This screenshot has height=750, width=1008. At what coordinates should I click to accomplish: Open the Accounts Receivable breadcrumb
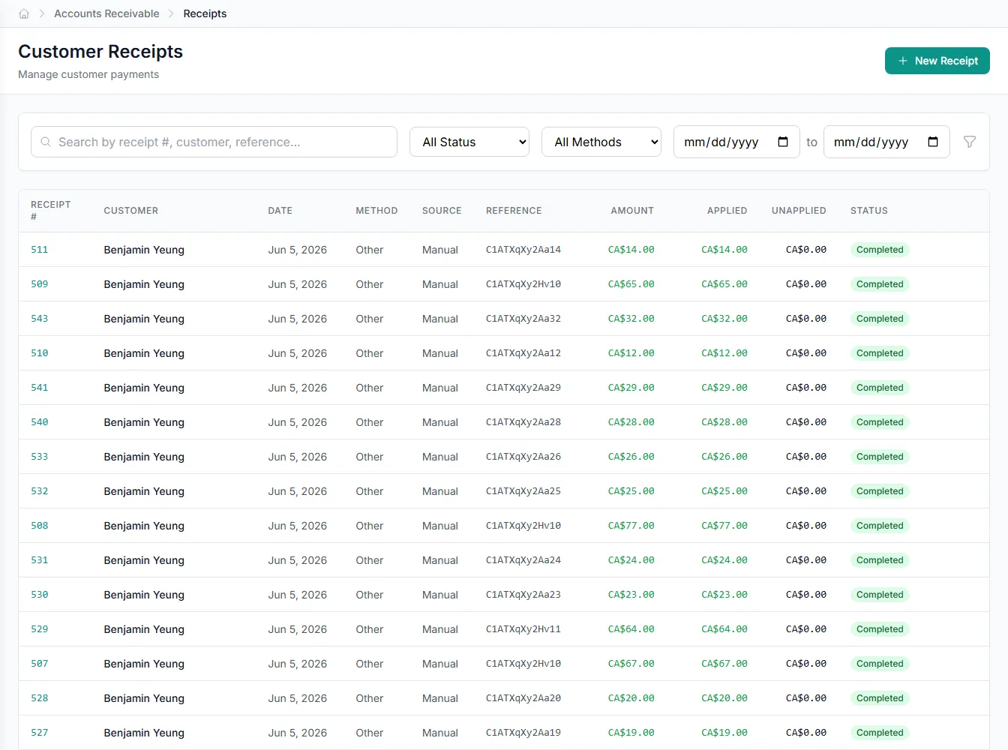point(106,13)
